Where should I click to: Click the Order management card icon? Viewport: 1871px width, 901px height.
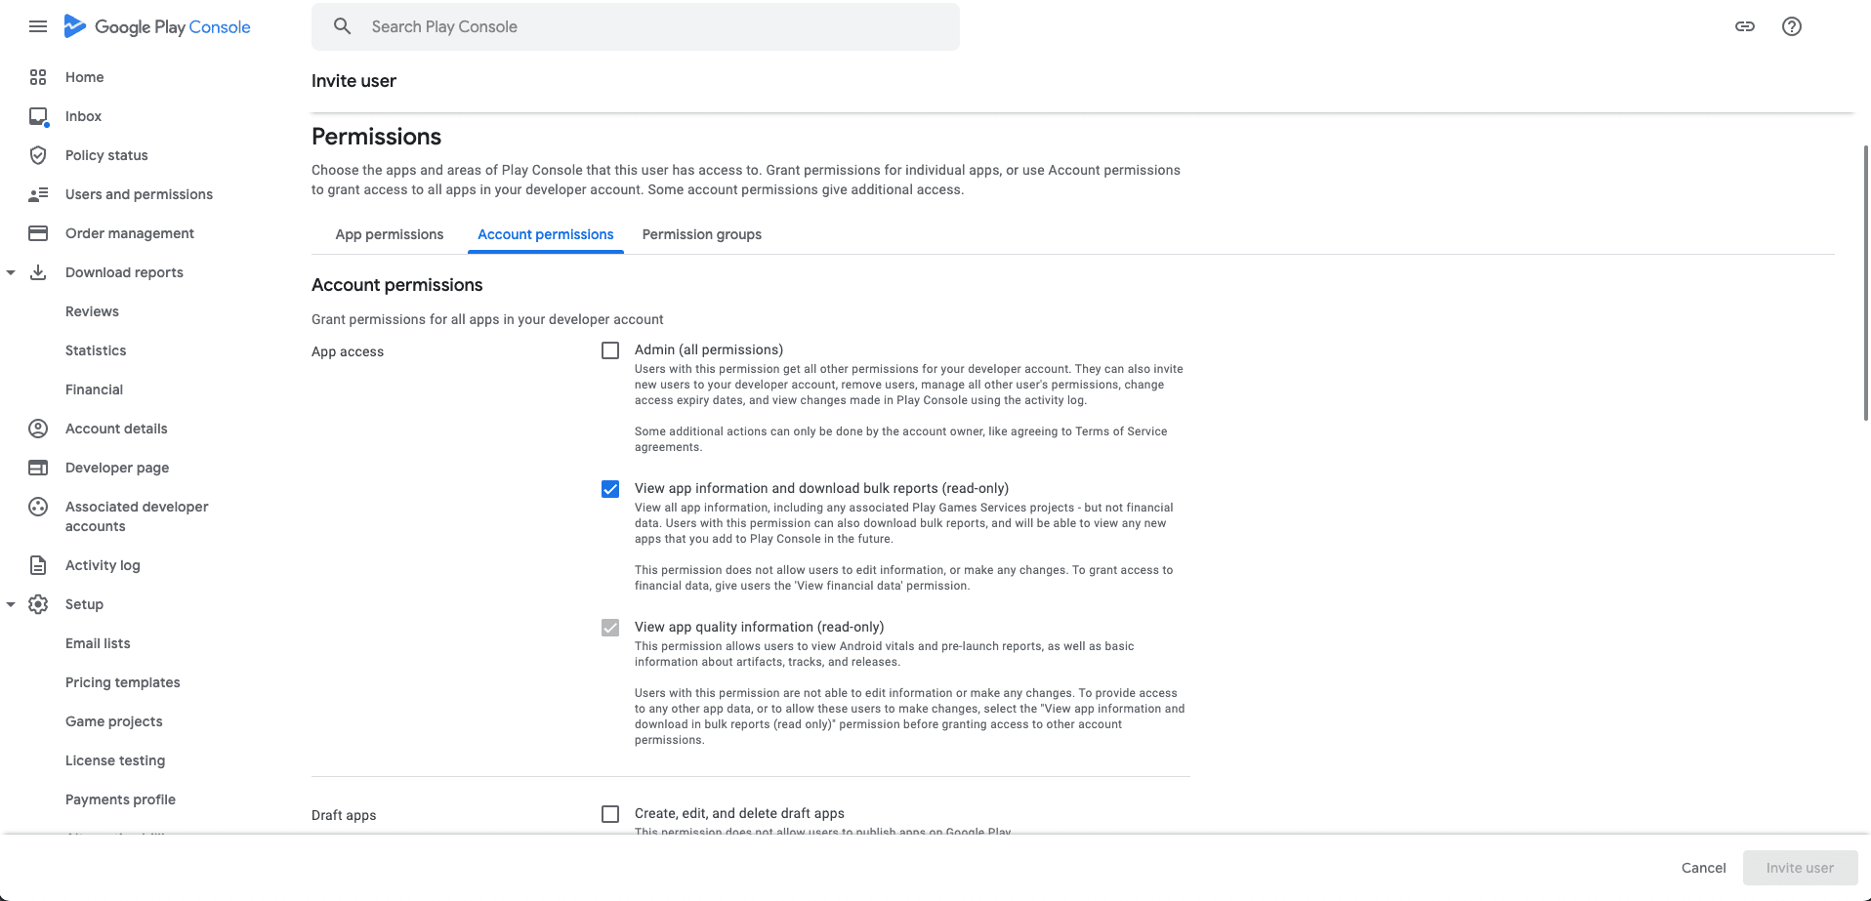(37, 233)
